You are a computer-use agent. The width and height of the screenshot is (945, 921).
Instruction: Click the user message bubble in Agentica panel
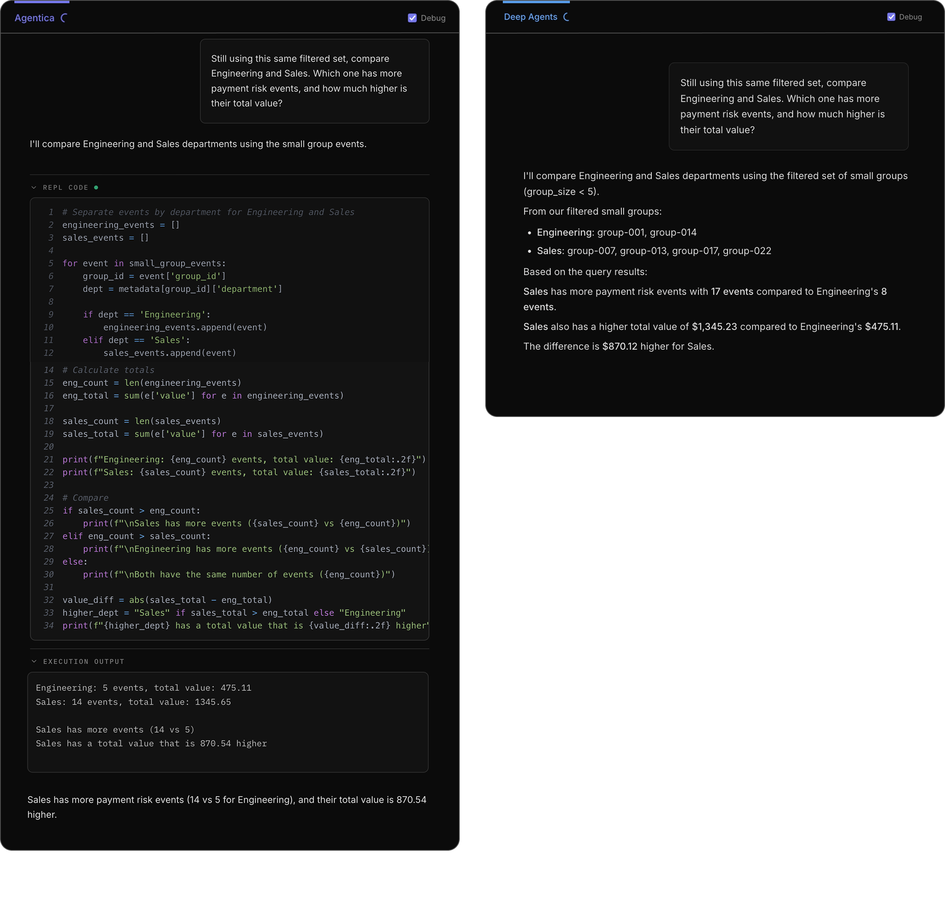314,81
